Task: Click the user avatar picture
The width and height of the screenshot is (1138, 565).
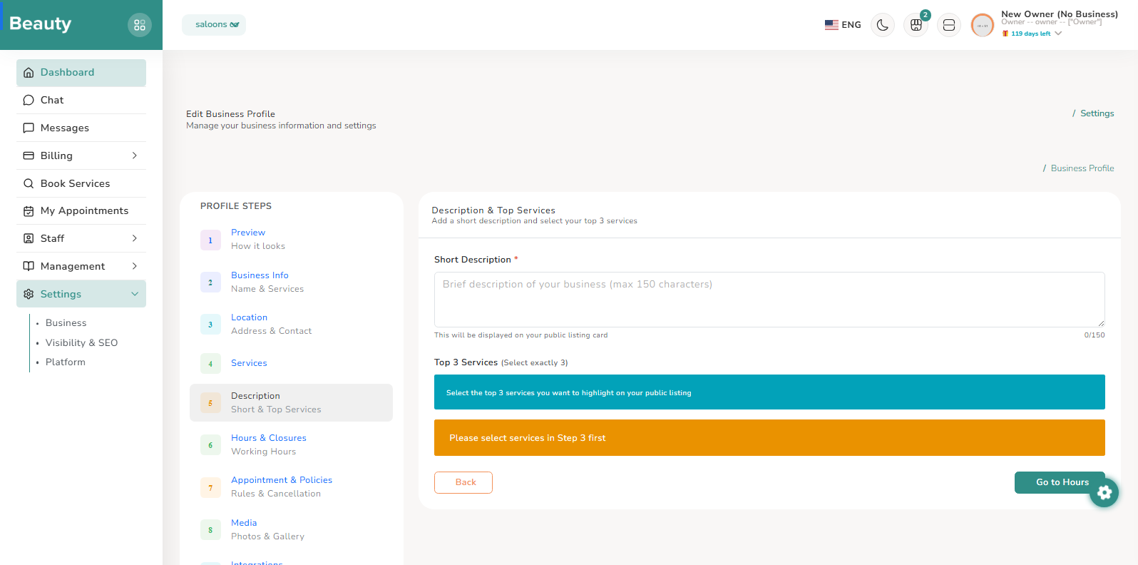Action: (x=983, y=25)
